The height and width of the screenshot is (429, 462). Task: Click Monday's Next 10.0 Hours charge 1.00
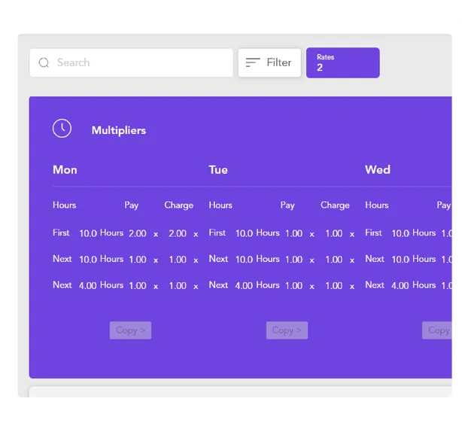pyautogui.click(x=178, y=260)
